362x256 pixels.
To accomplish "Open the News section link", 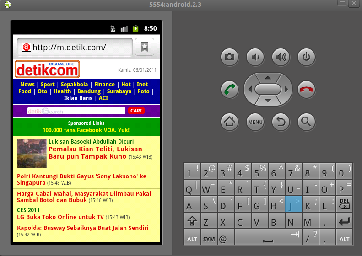I will (27, 85).
